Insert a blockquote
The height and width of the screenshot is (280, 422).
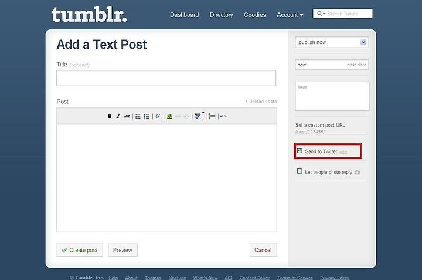(158, 116)
